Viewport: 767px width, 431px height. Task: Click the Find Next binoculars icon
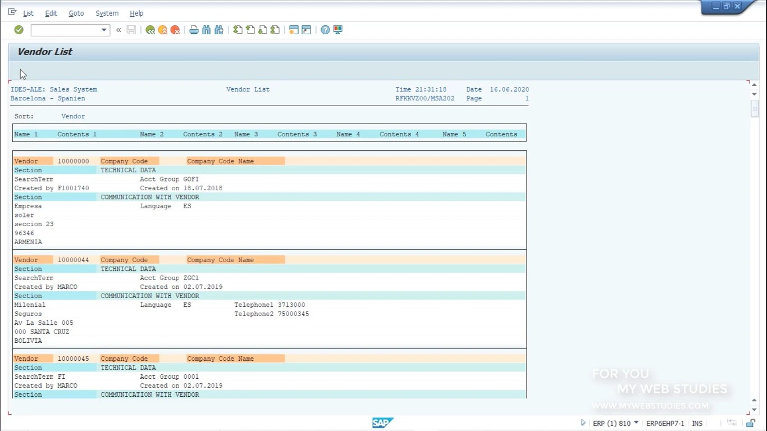[x=219, y=30]
